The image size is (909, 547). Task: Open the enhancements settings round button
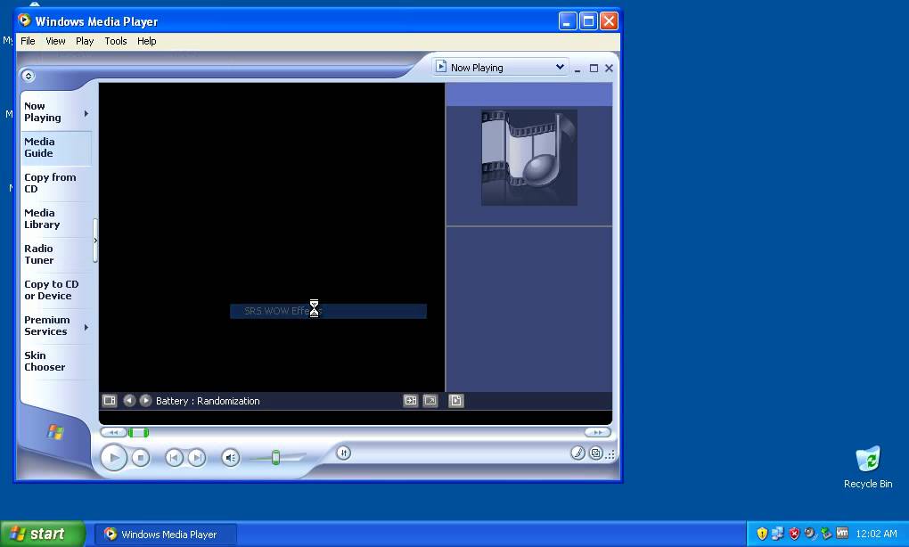tap(343, 453)
